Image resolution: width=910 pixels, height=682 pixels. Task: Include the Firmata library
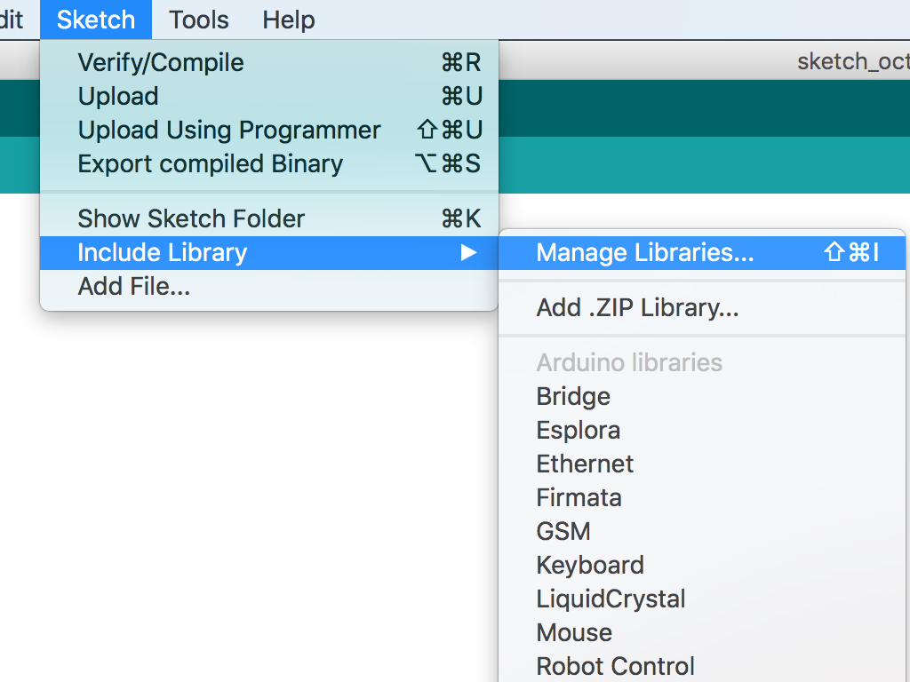pyautogui.click(x=702, y=497)
